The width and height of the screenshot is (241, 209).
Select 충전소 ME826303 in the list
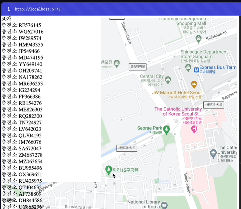[x=22, y=109]
